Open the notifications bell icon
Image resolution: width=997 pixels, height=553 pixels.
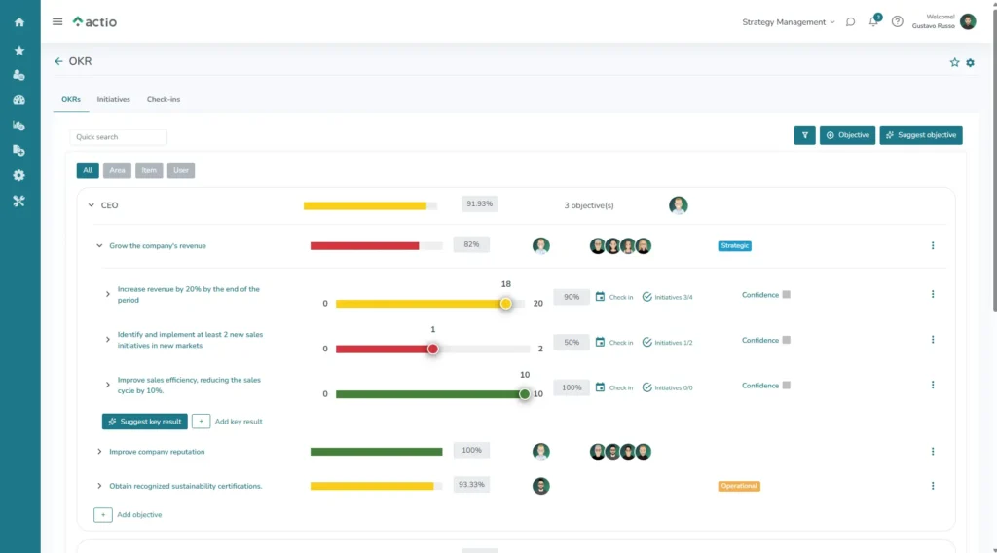click(x=873, y=21)
